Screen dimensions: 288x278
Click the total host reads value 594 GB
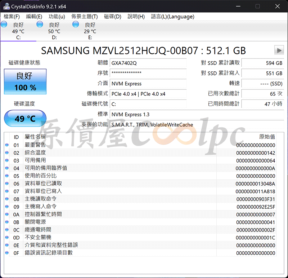[263, 63]
